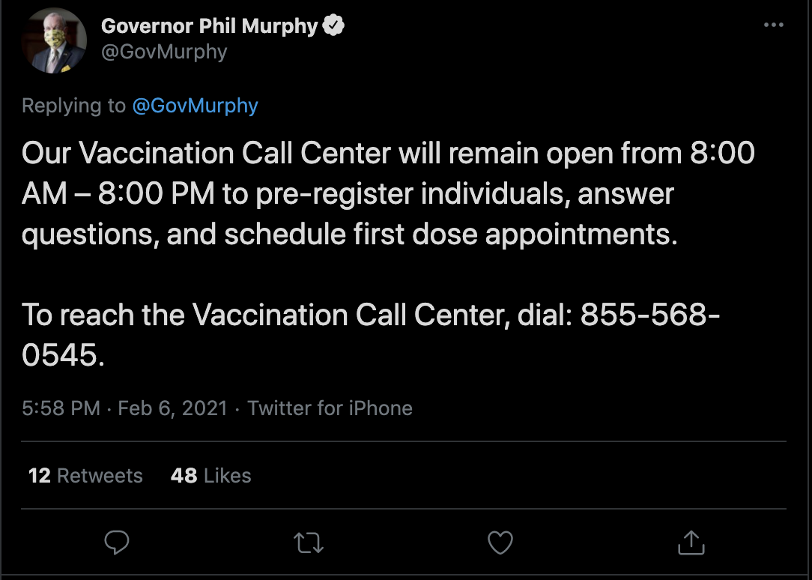Click the gray @GovMurphy handle under the name
The height and width of the screenshot is (580, 812).
click(164, 52)
